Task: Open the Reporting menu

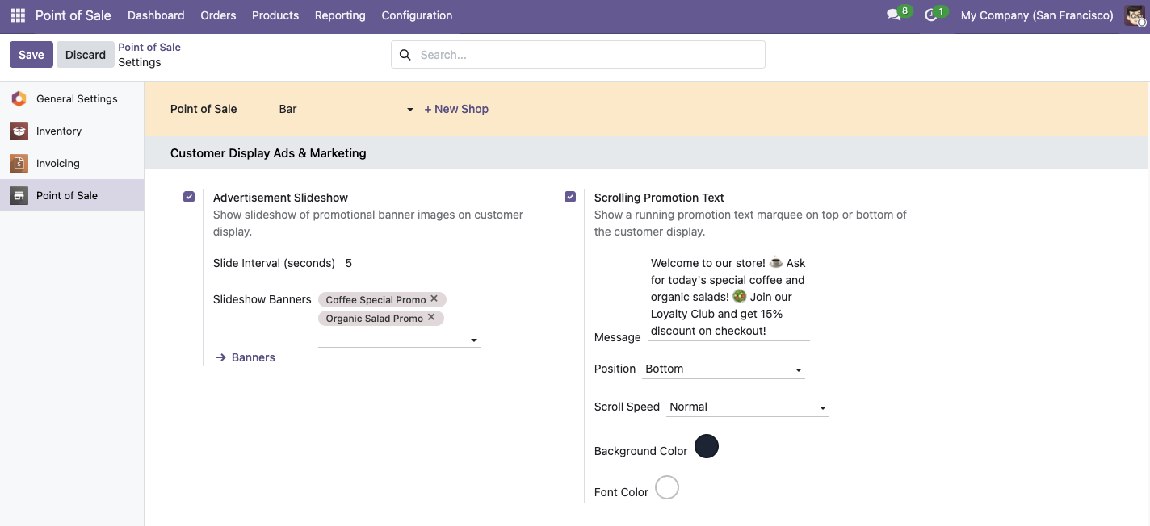Action: point(340,15)
